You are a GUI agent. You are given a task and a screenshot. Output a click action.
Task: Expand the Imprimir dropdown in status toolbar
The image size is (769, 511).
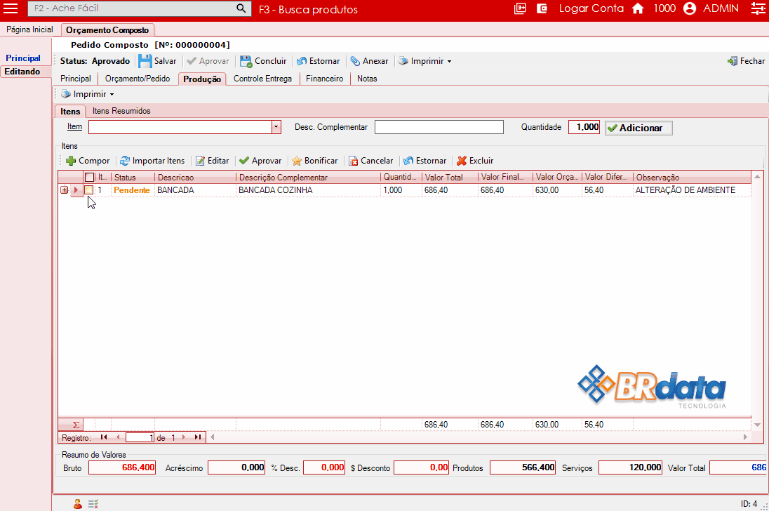pos(449,61)
